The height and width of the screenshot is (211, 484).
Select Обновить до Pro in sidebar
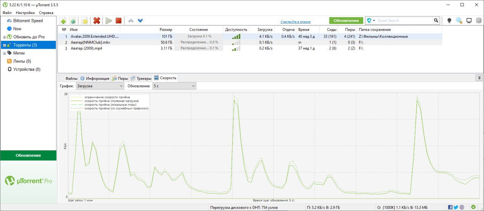coord(29,37)
